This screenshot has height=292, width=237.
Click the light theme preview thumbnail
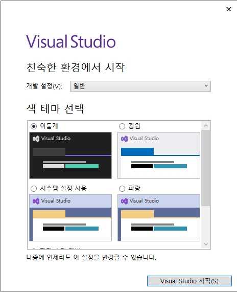(x=159, y=155)
